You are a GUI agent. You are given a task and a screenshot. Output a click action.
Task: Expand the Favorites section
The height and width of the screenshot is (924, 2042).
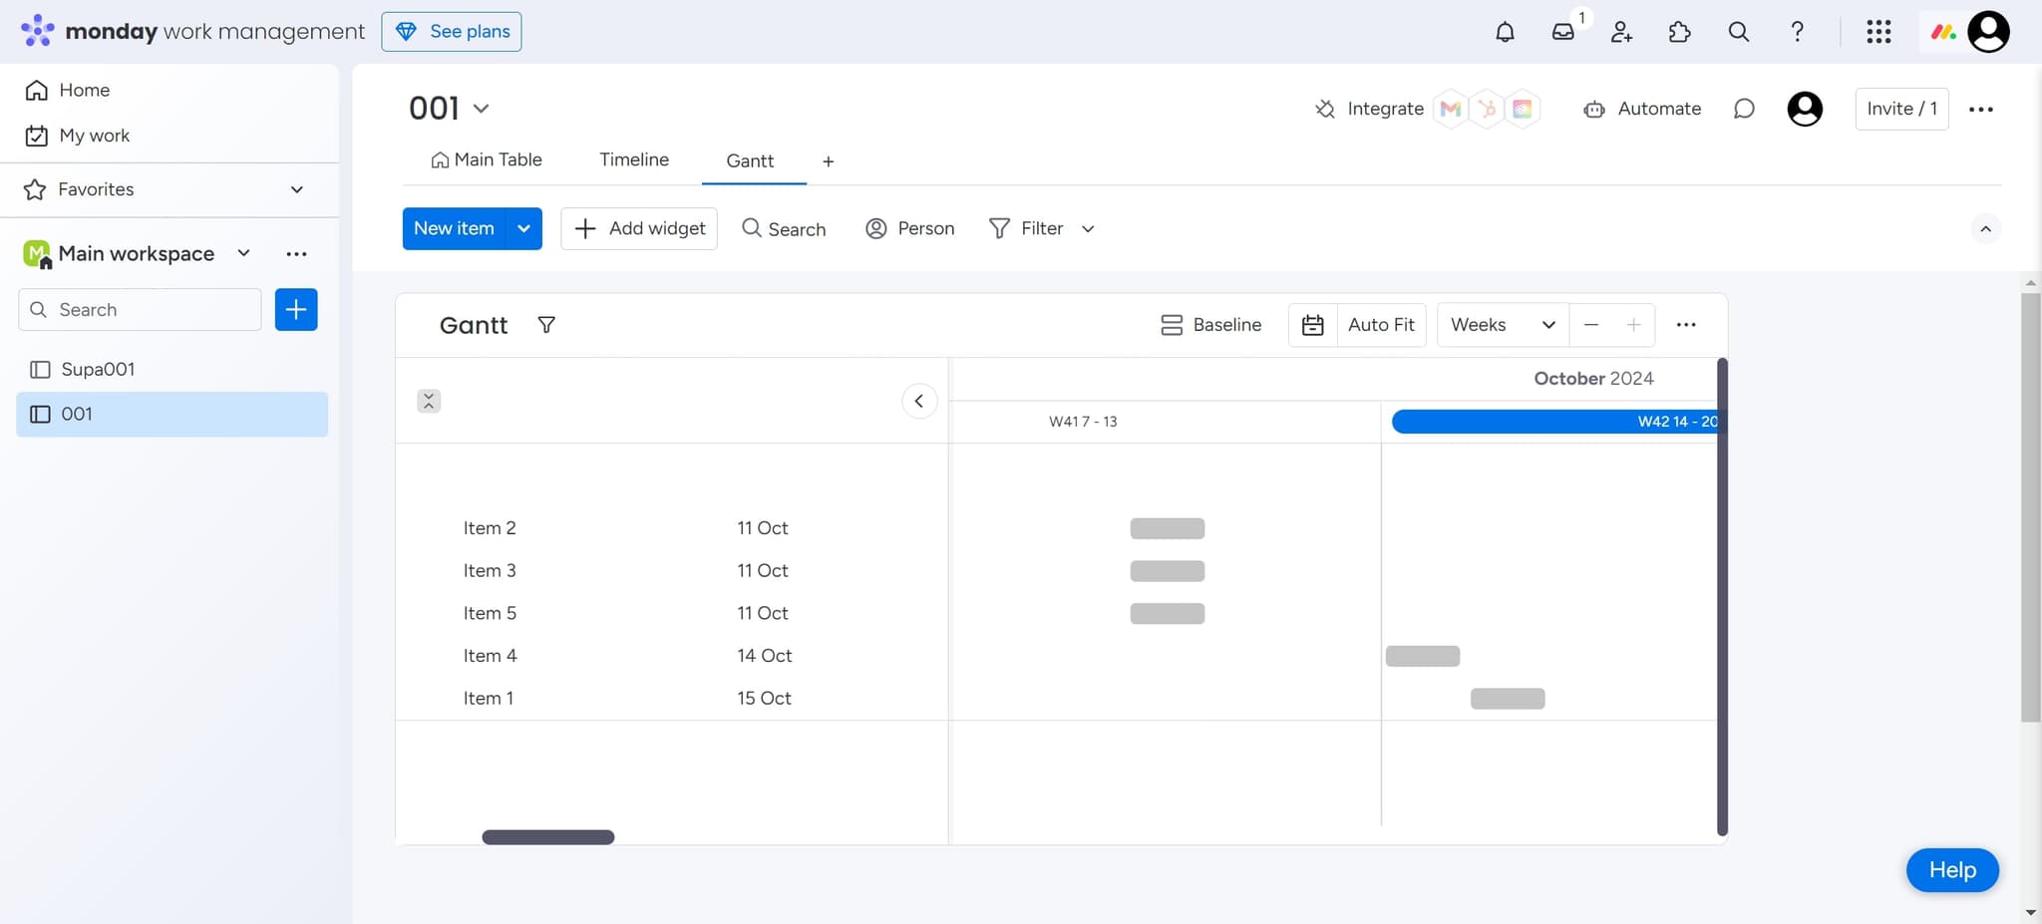pos(296,189)
